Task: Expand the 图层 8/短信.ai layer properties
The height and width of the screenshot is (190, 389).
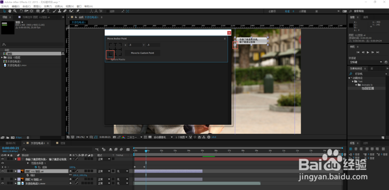Action: [16, 179]
